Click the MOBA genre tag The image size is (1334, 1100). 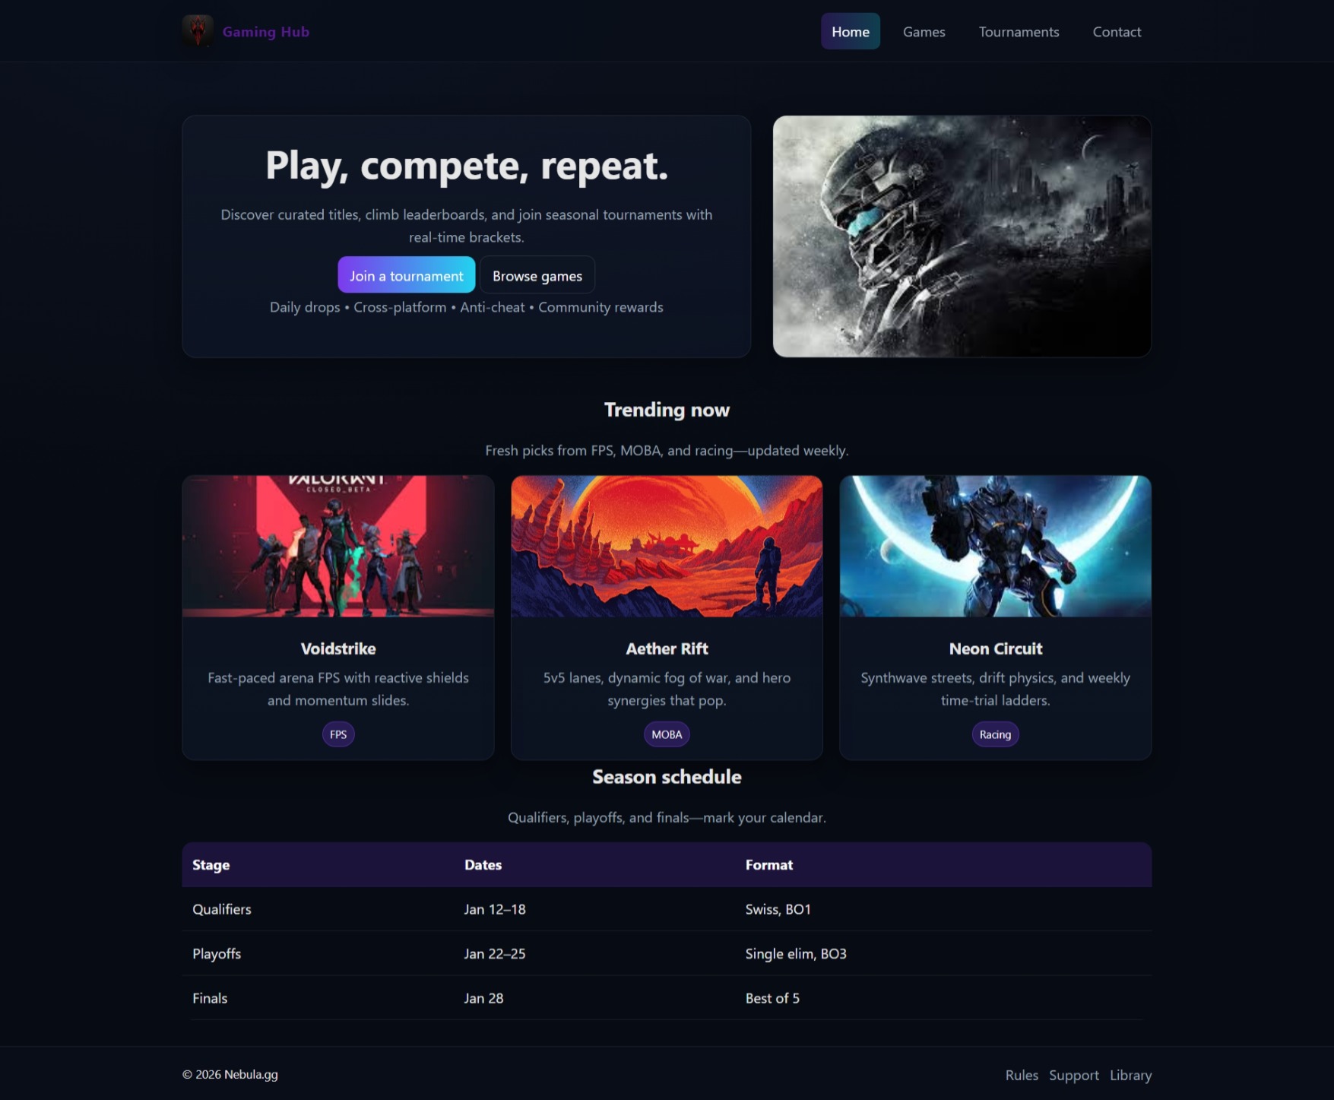tap(667, 734)
